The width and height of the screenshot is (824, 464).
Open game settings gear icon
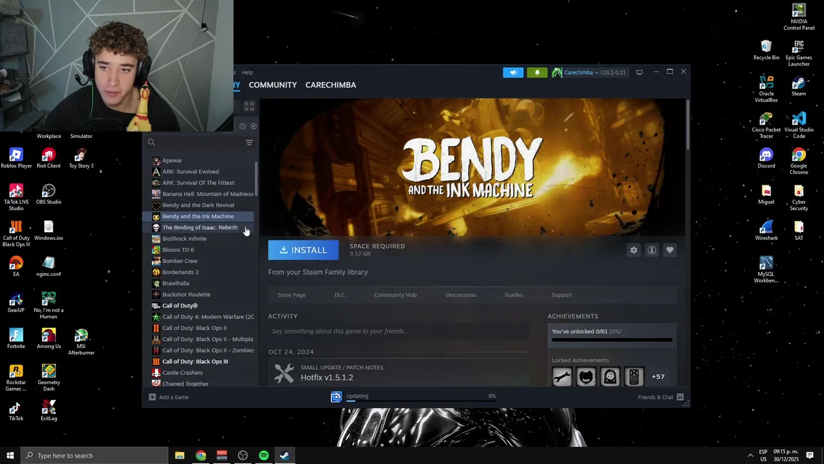point(633,250)
